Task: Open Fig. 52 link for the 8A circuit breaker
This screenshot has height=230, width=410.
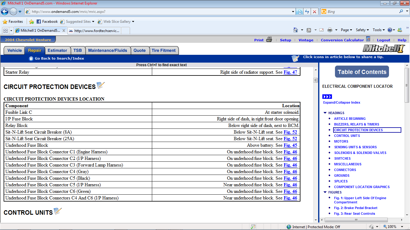Action: (290, 132)
